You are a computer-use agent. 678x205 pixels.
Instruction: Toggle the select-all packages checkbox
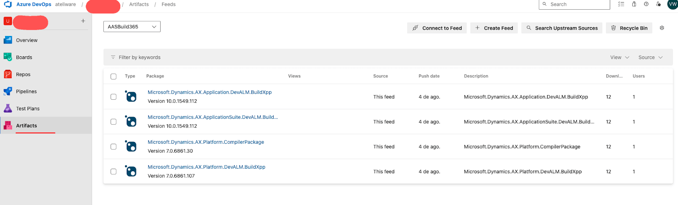click(x=114, y=77)
